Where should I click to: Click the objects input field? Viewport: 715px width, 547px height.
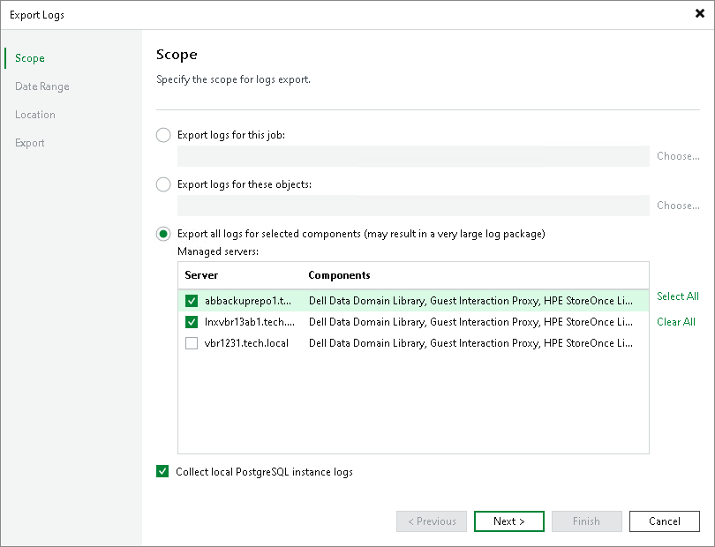pyautogui.click(x=413, y=206)
